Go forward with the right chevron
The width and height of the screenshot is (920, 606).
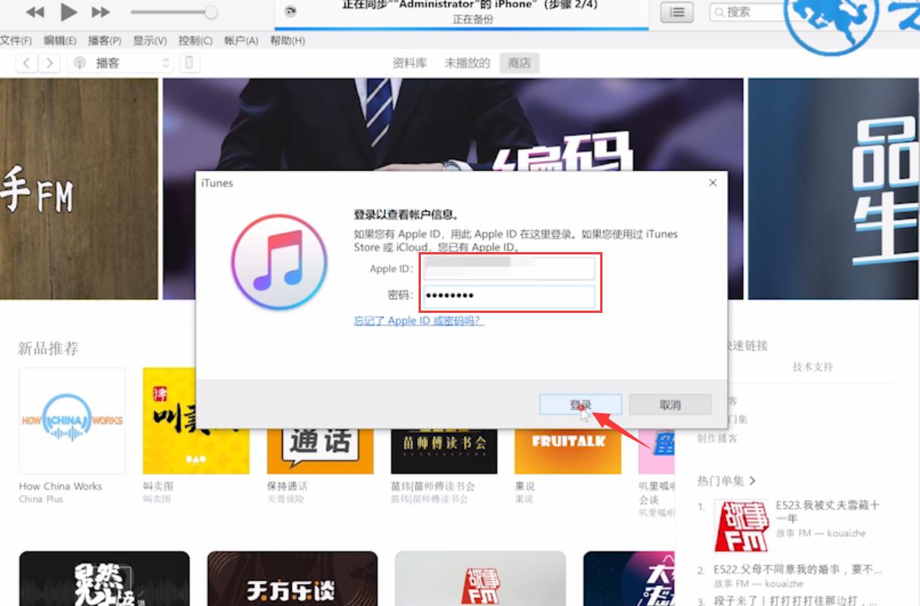click(x=49, y=63)
